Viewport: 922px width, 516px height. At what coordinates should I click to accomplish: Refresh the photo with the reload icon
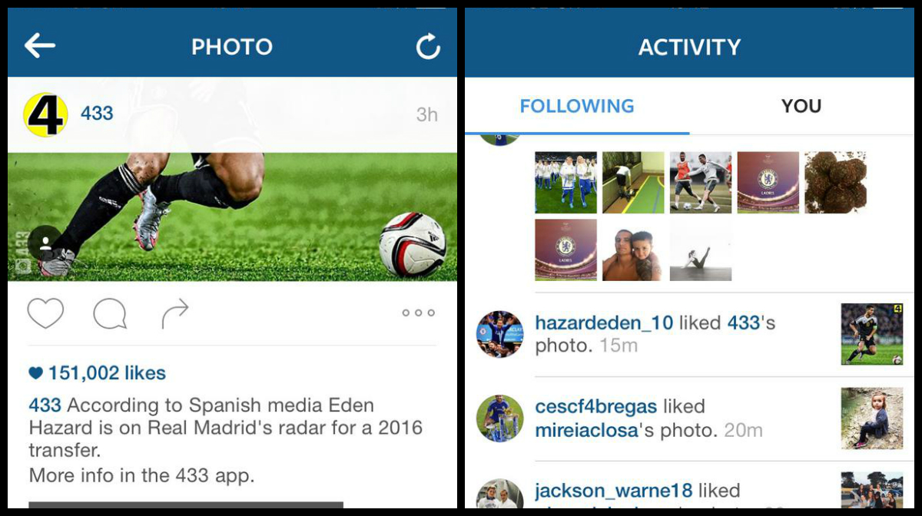[x=428, y=47]
